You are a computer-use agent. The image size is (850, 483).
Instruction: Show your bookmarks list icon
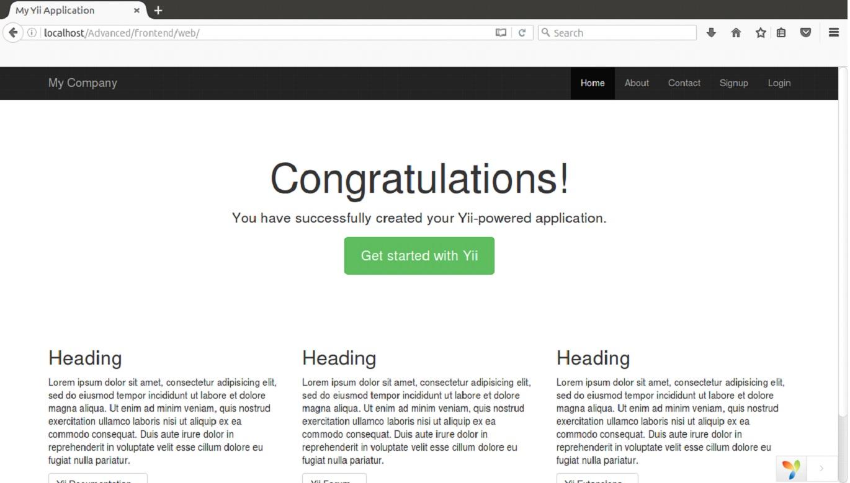tap(781, 33)
